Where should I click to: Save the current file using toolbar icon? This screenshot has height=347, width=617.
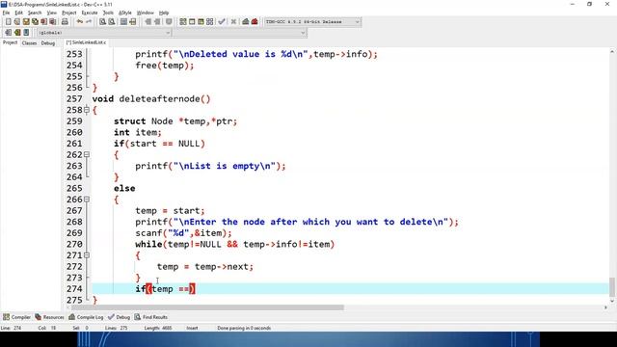coord(26,21)
